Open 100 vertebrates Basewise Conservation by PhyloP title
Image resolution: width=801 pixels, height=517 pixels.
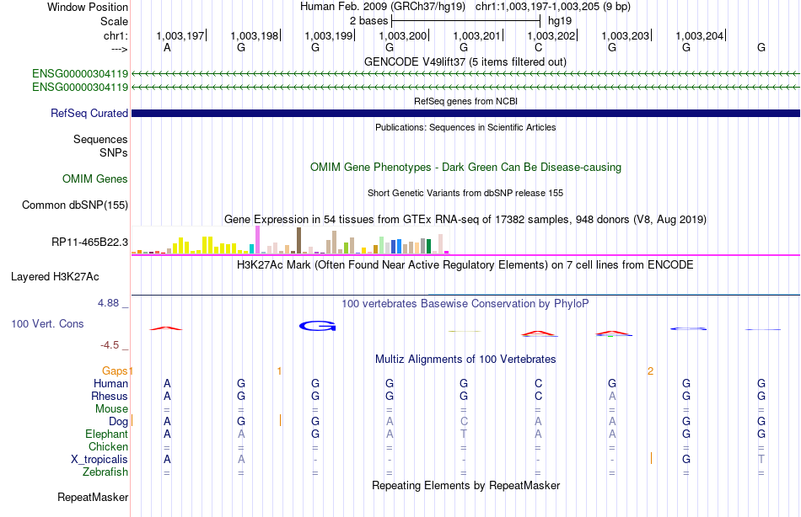[x=465, y=304]
